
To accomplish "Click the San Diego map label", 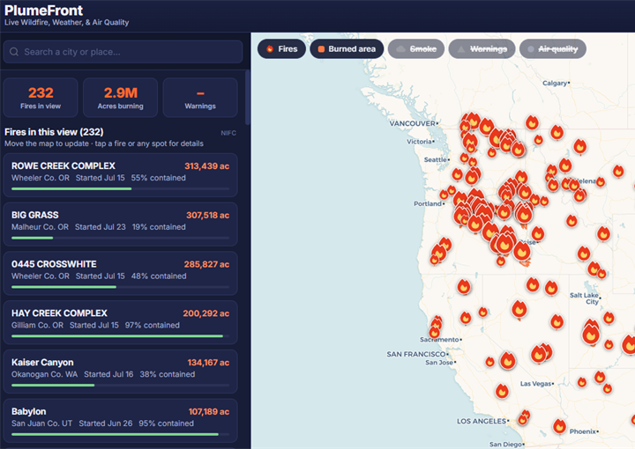I will (x=506, y=444).
